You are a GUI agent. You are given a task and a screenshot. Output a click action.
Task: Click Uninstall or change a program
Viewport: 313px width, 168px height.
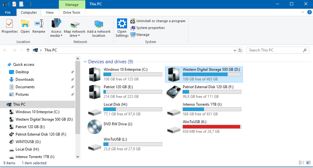158,21
